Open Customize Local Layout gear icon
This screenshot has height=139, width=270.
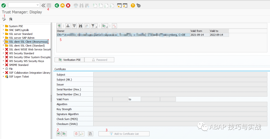[138, 5]
